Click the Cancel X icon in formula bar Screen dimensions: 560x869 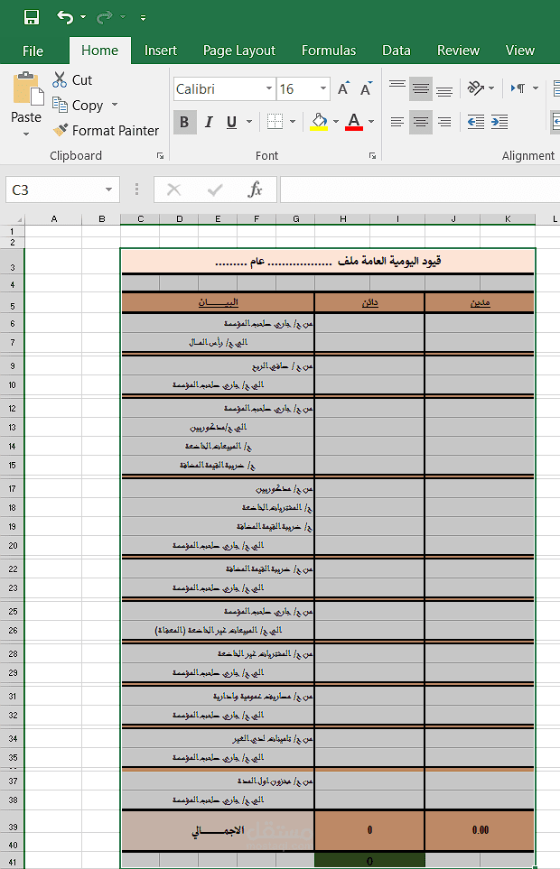click(x=174, y=190)
